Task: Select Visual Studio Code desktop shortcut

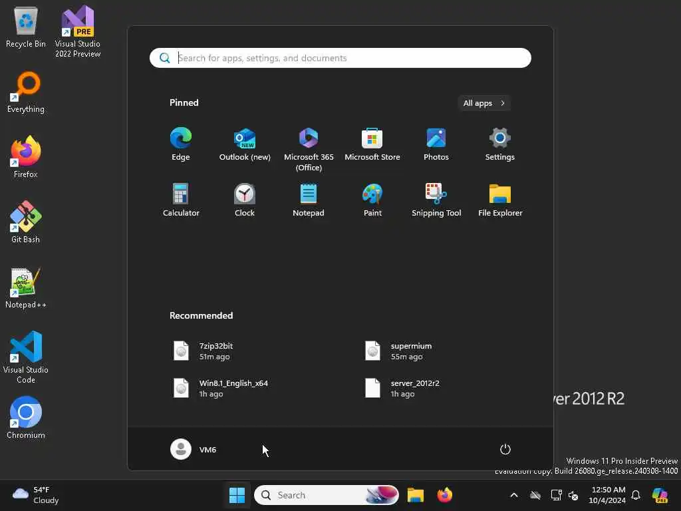Action: click(26, 357)
